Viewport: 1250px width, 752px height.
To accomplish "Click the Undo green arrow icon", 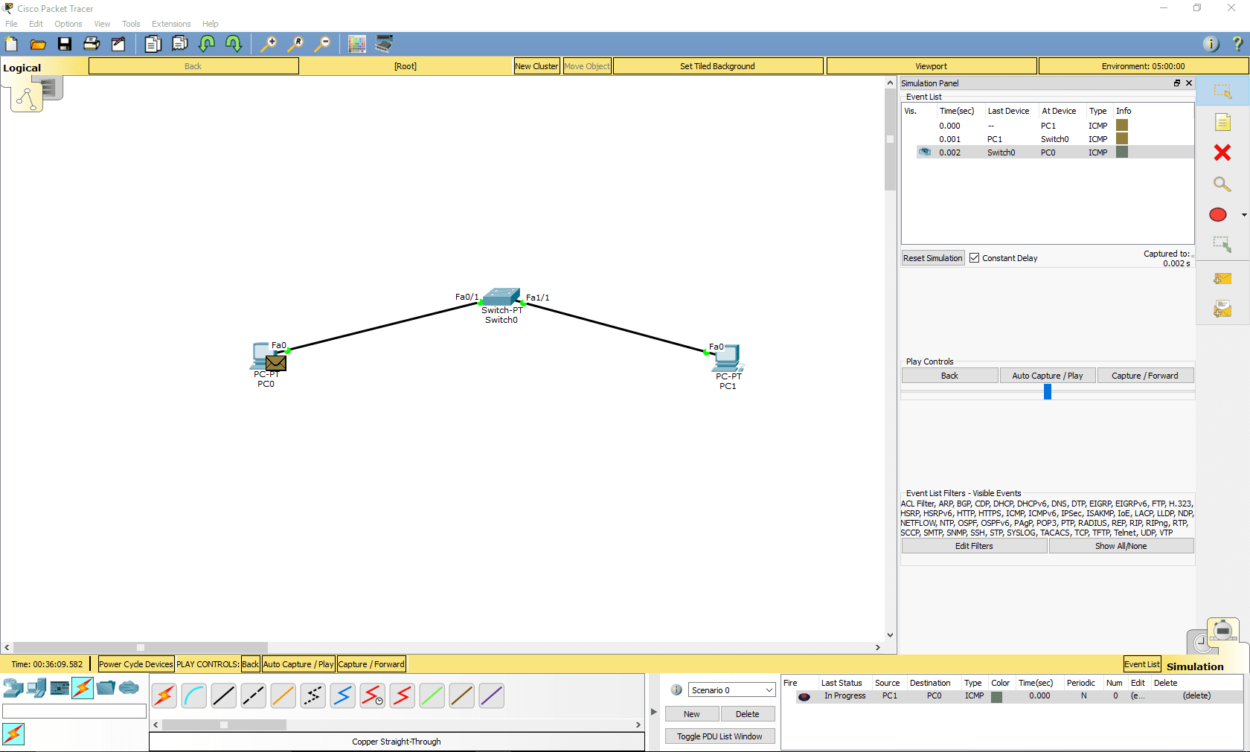I will click(207, 44).
